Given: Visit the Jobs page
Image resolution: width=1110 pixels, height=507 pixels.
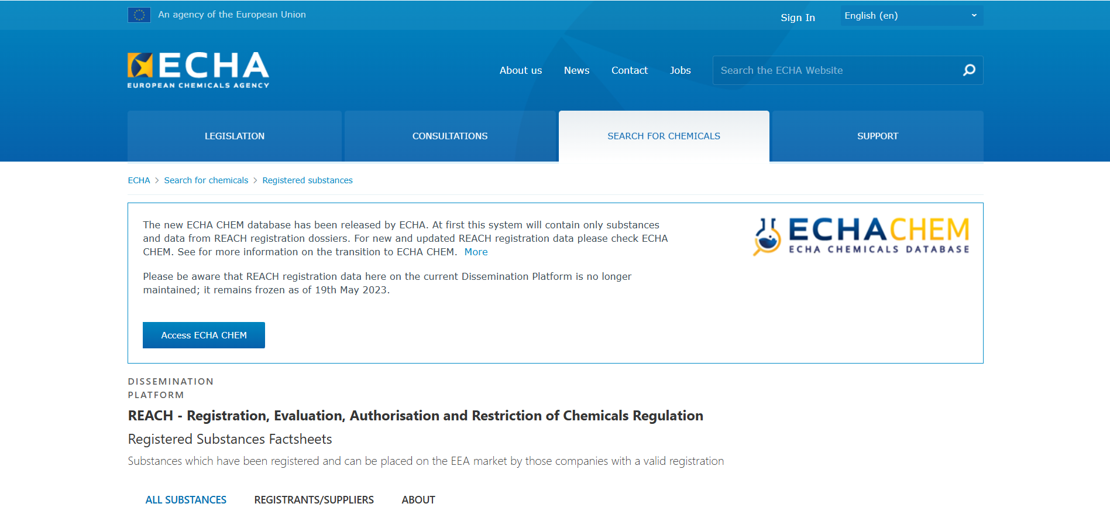Looking at the screenshot, I should (x=681, y=70).
